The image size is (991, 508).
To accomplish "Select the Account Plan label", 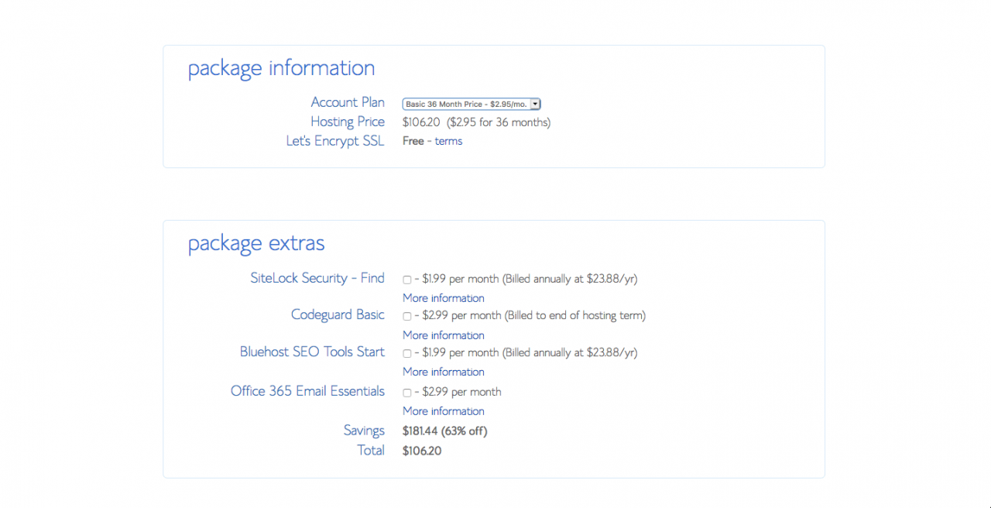I will coord(347,102).
